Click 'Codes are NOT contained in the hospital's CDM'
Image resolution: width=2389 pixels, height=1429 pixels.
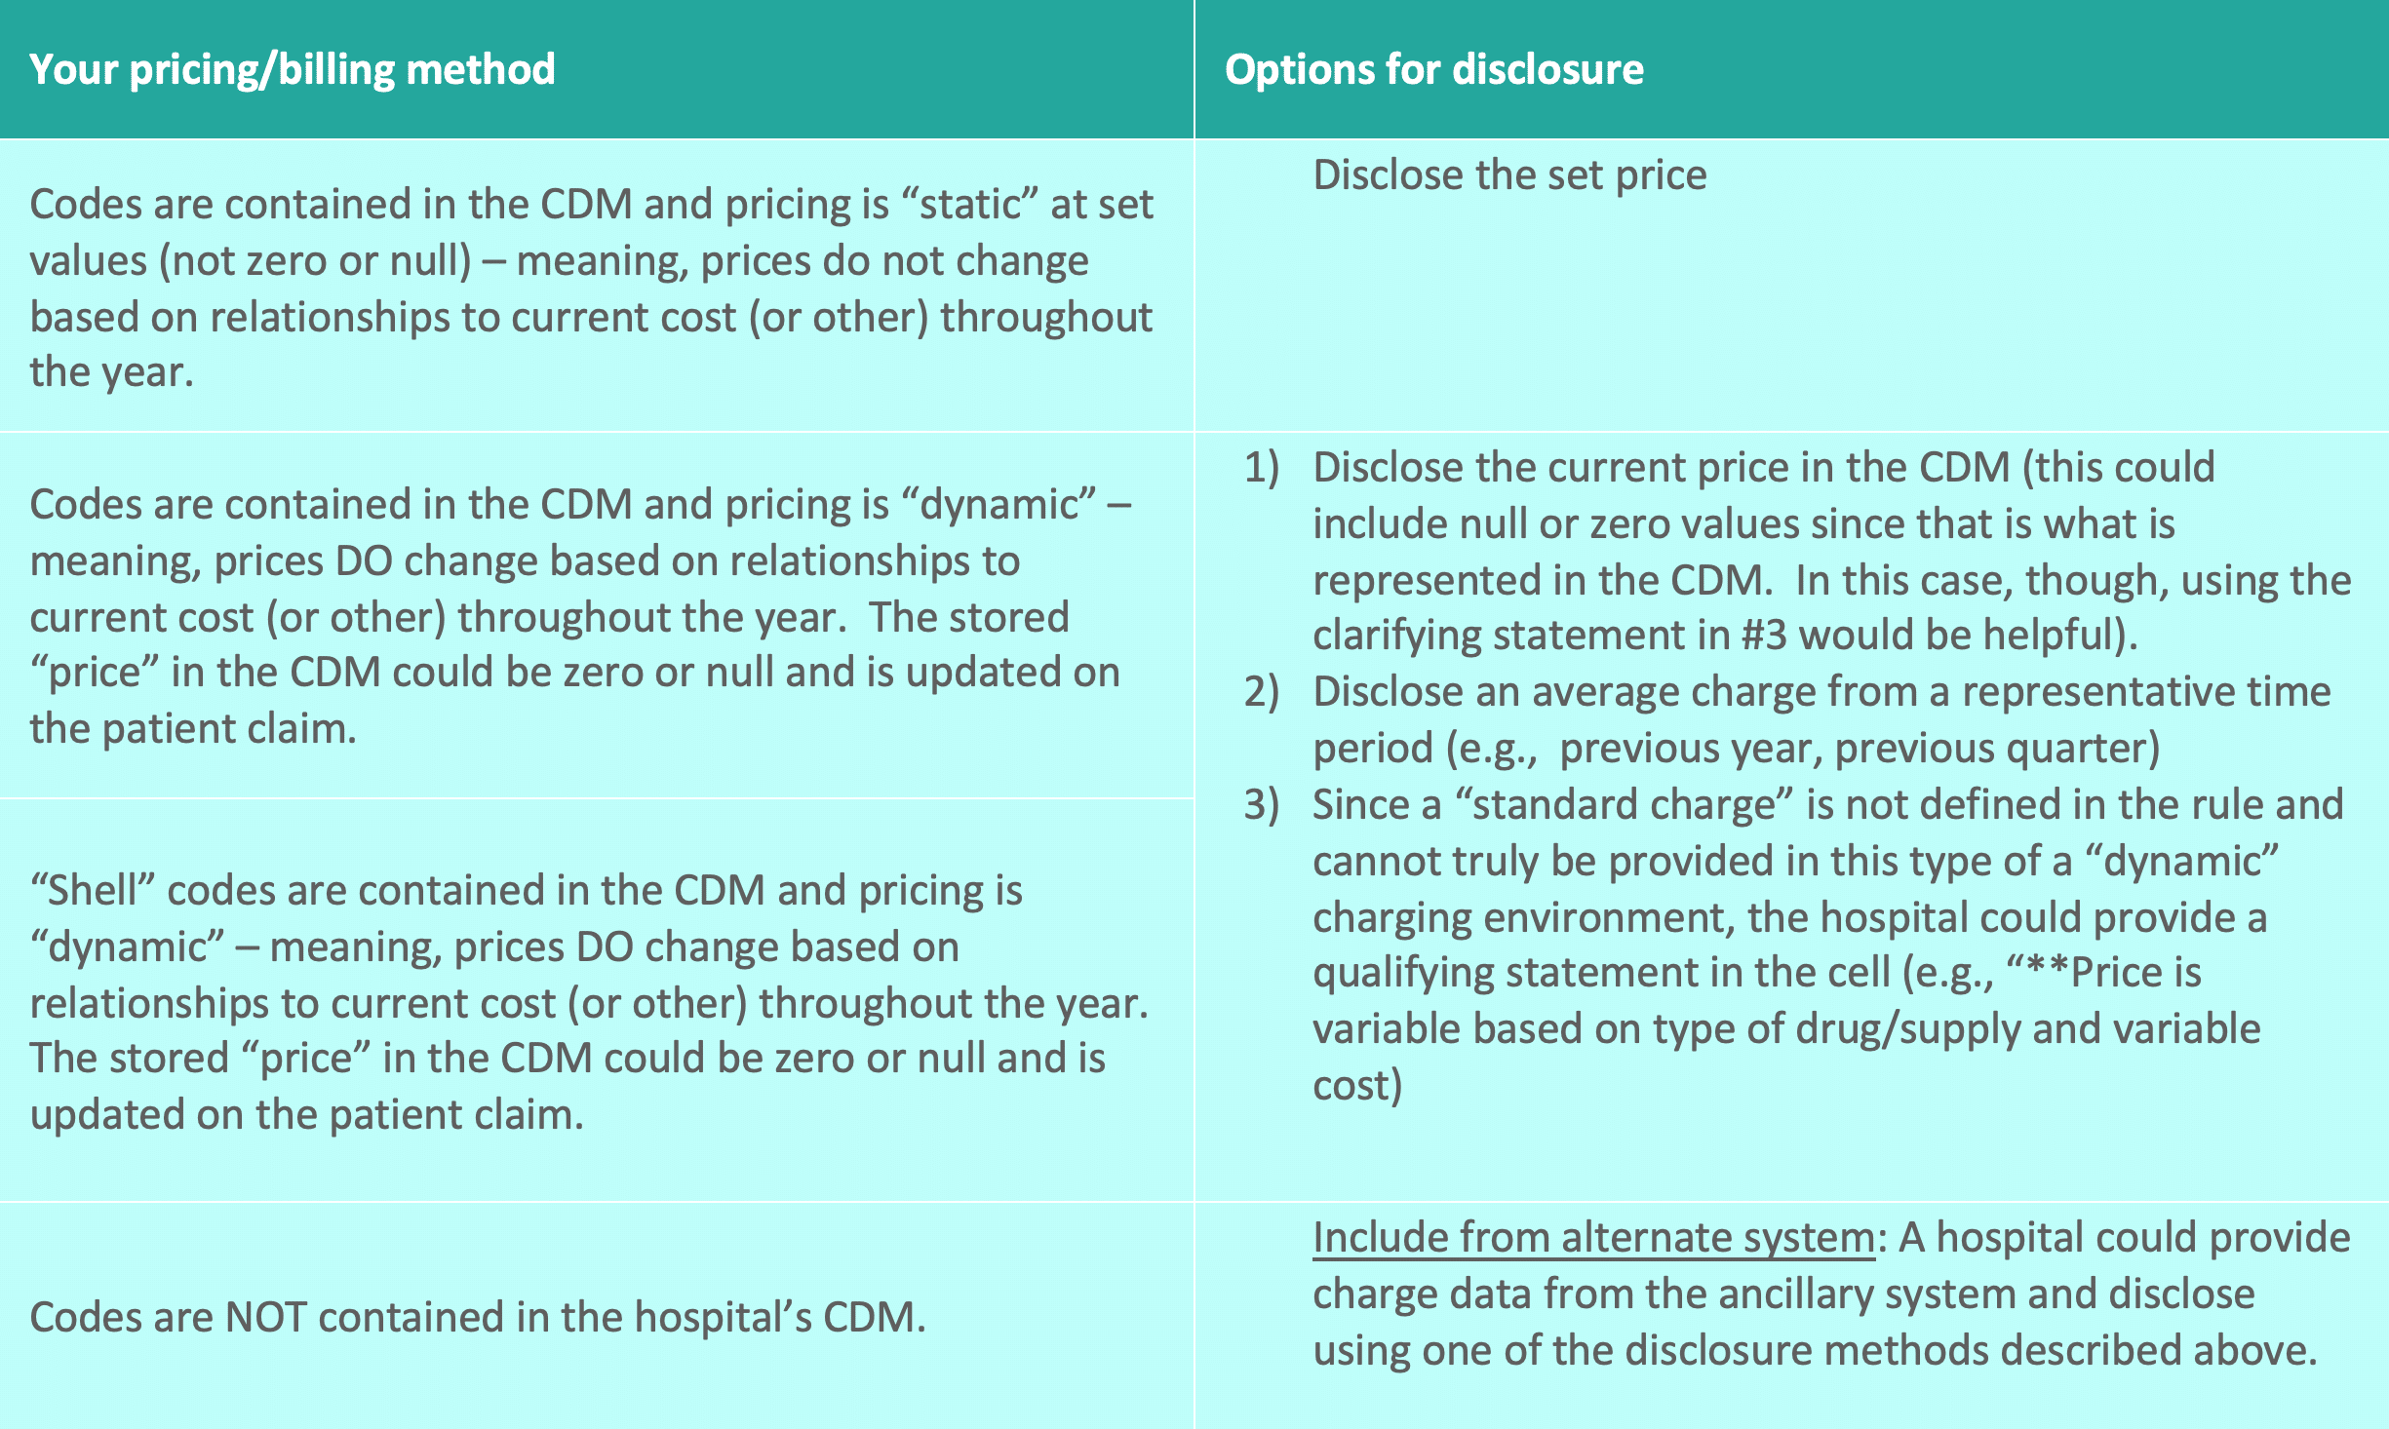pyautogui.click(x=478, y=1318)
